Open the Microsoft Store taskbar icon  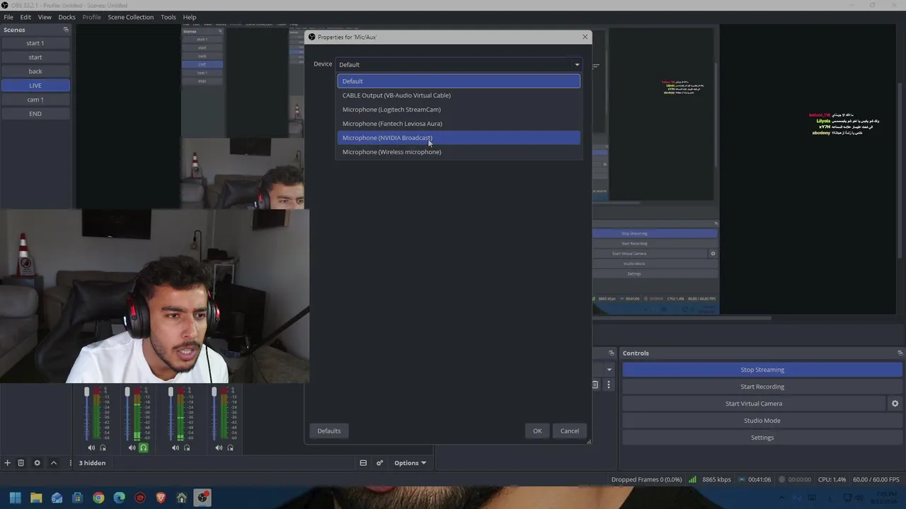(x=78, y=498)
